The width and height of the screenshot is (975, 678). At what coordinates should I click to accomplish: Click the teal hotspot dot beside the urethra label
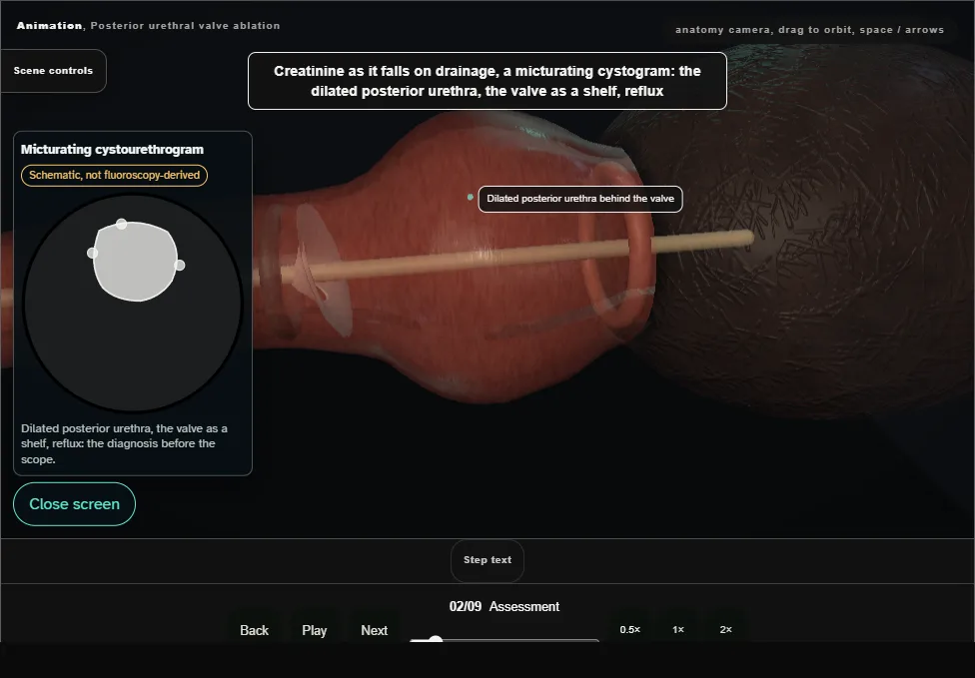471,197
